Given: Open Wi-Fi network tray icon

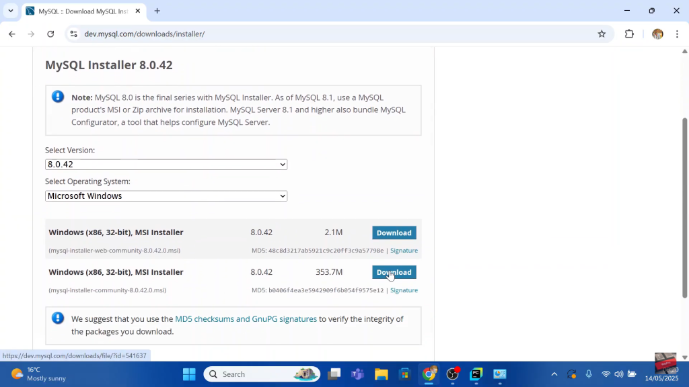Looking at the screenshot, I should (606, 374).
